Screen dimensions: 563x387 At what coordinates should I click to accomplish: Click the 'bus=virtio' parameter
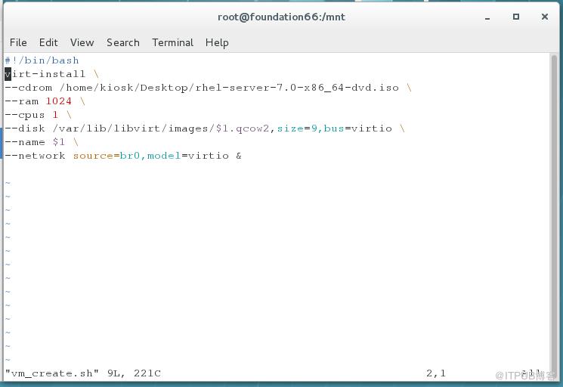(x=358, y=128)
